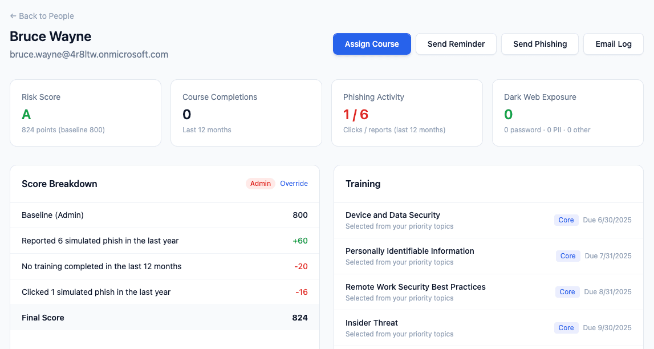Click the 'Due 9/30/2025' date
This screenshot has height=349, width=654.
point(607,328)
